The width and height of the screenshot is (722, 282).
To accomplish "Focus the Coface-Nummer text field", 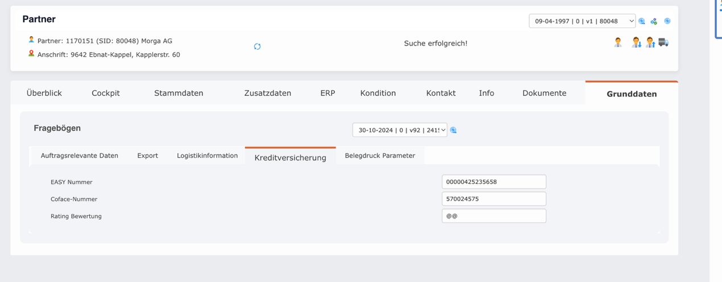I will [x=493, y=199].
